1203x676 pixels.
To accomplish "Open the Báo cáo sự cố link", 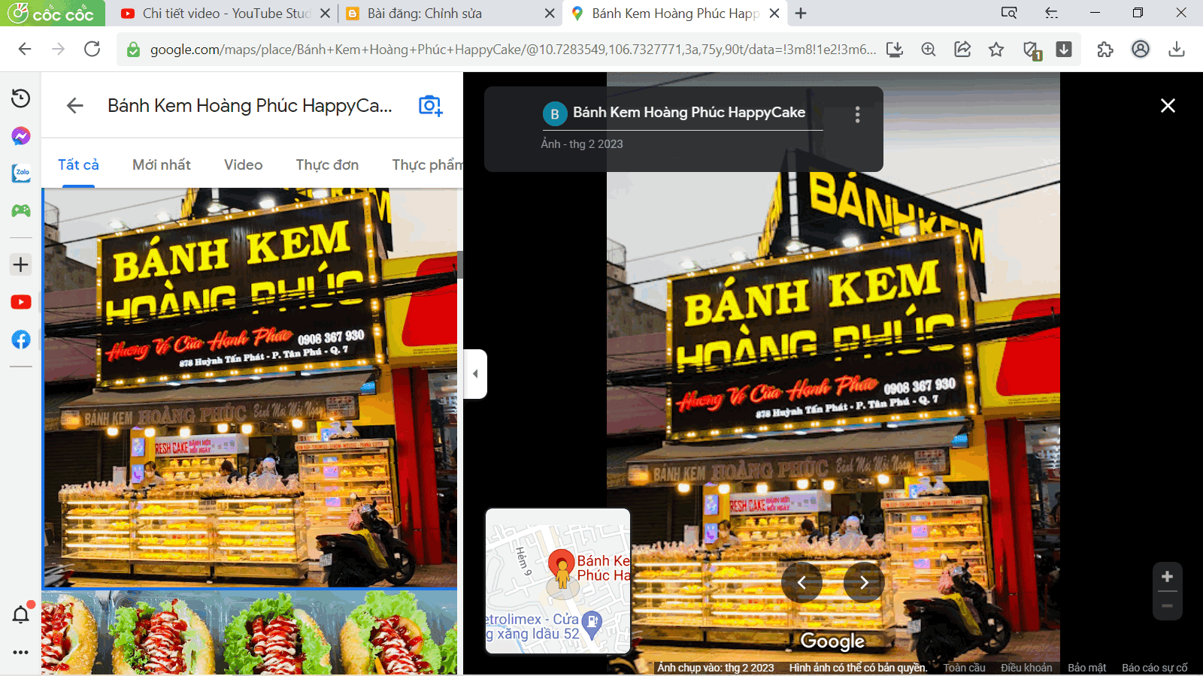I will 1155,668.
